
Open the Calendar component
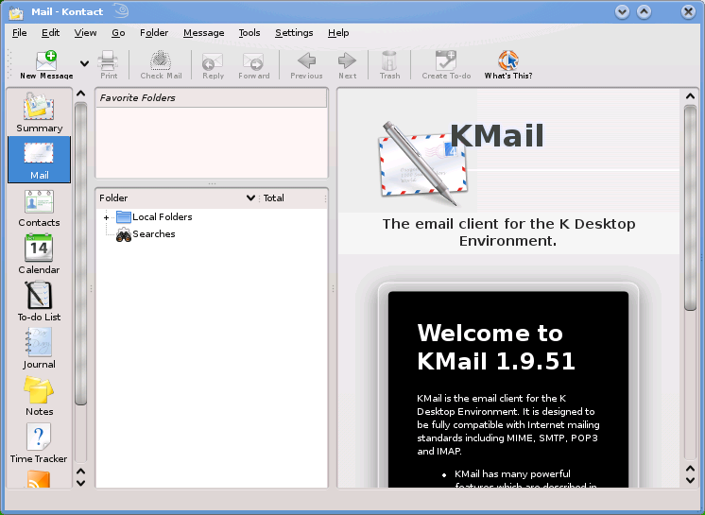(39, 254)
